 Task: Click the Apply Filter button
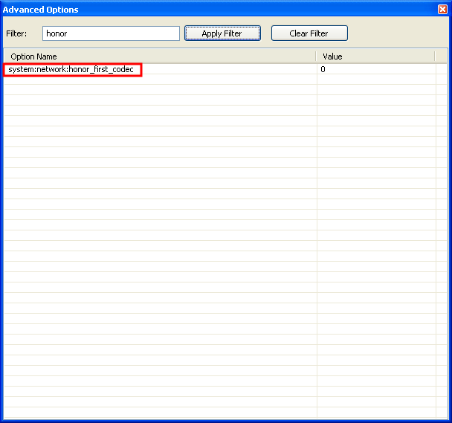click(222, 33)
